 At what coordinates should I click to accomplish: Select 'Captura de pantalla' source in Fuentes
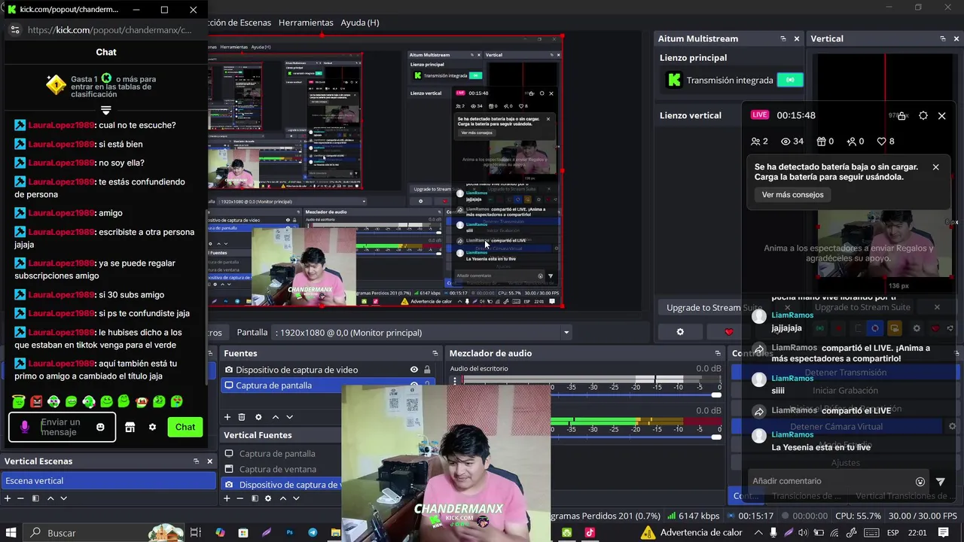pyautogui.click(x=273, y=385)
